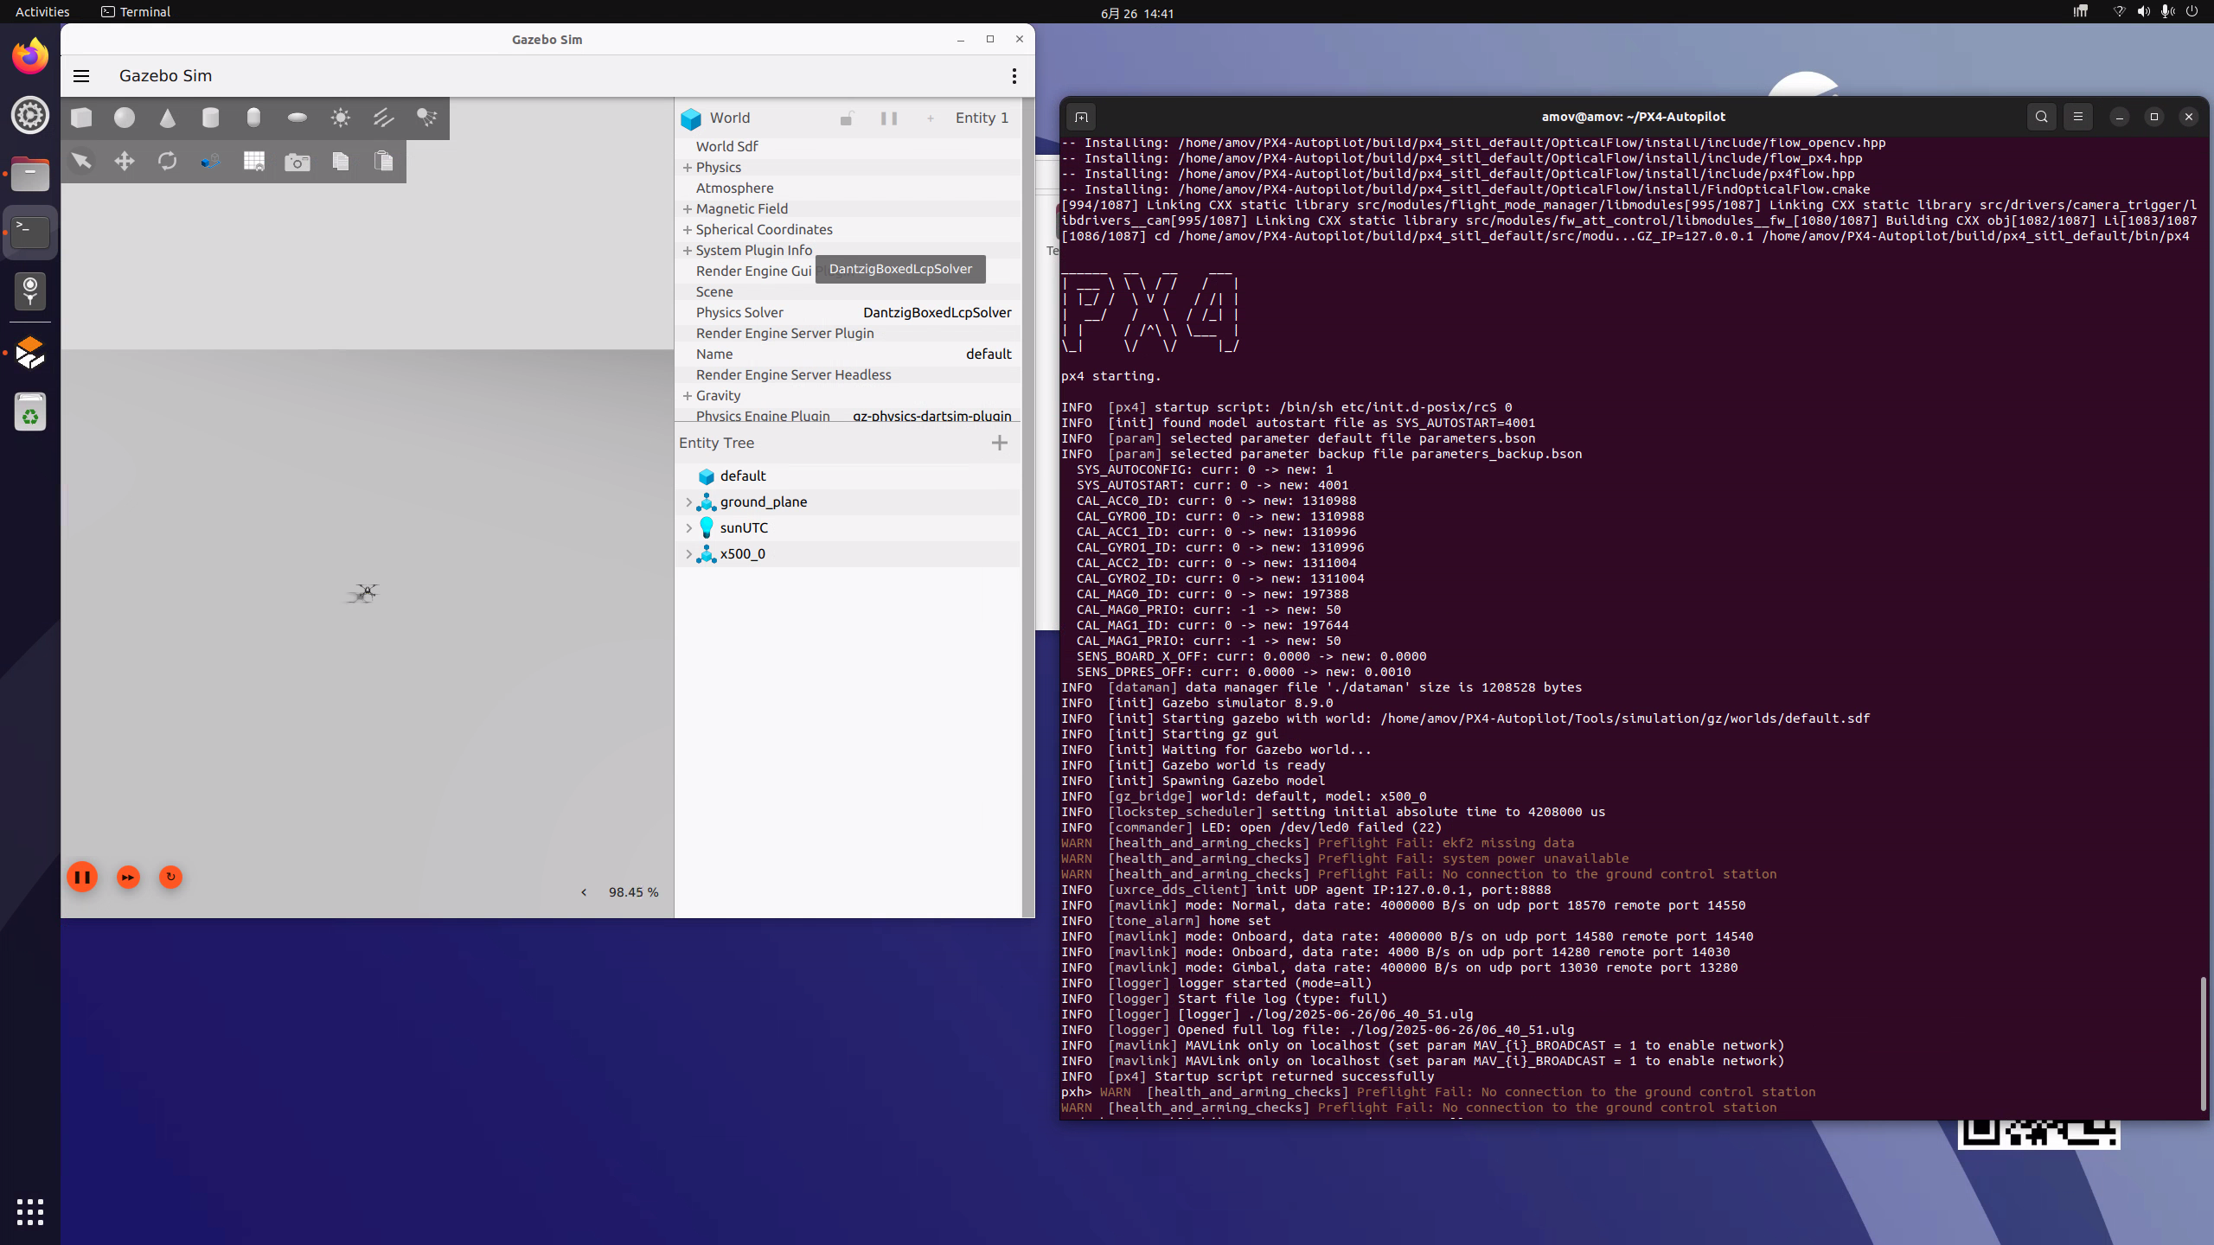Reset the simulation with the orange refresh button
Viewport: 2214px width, 1245px height.
coord(171,878)
